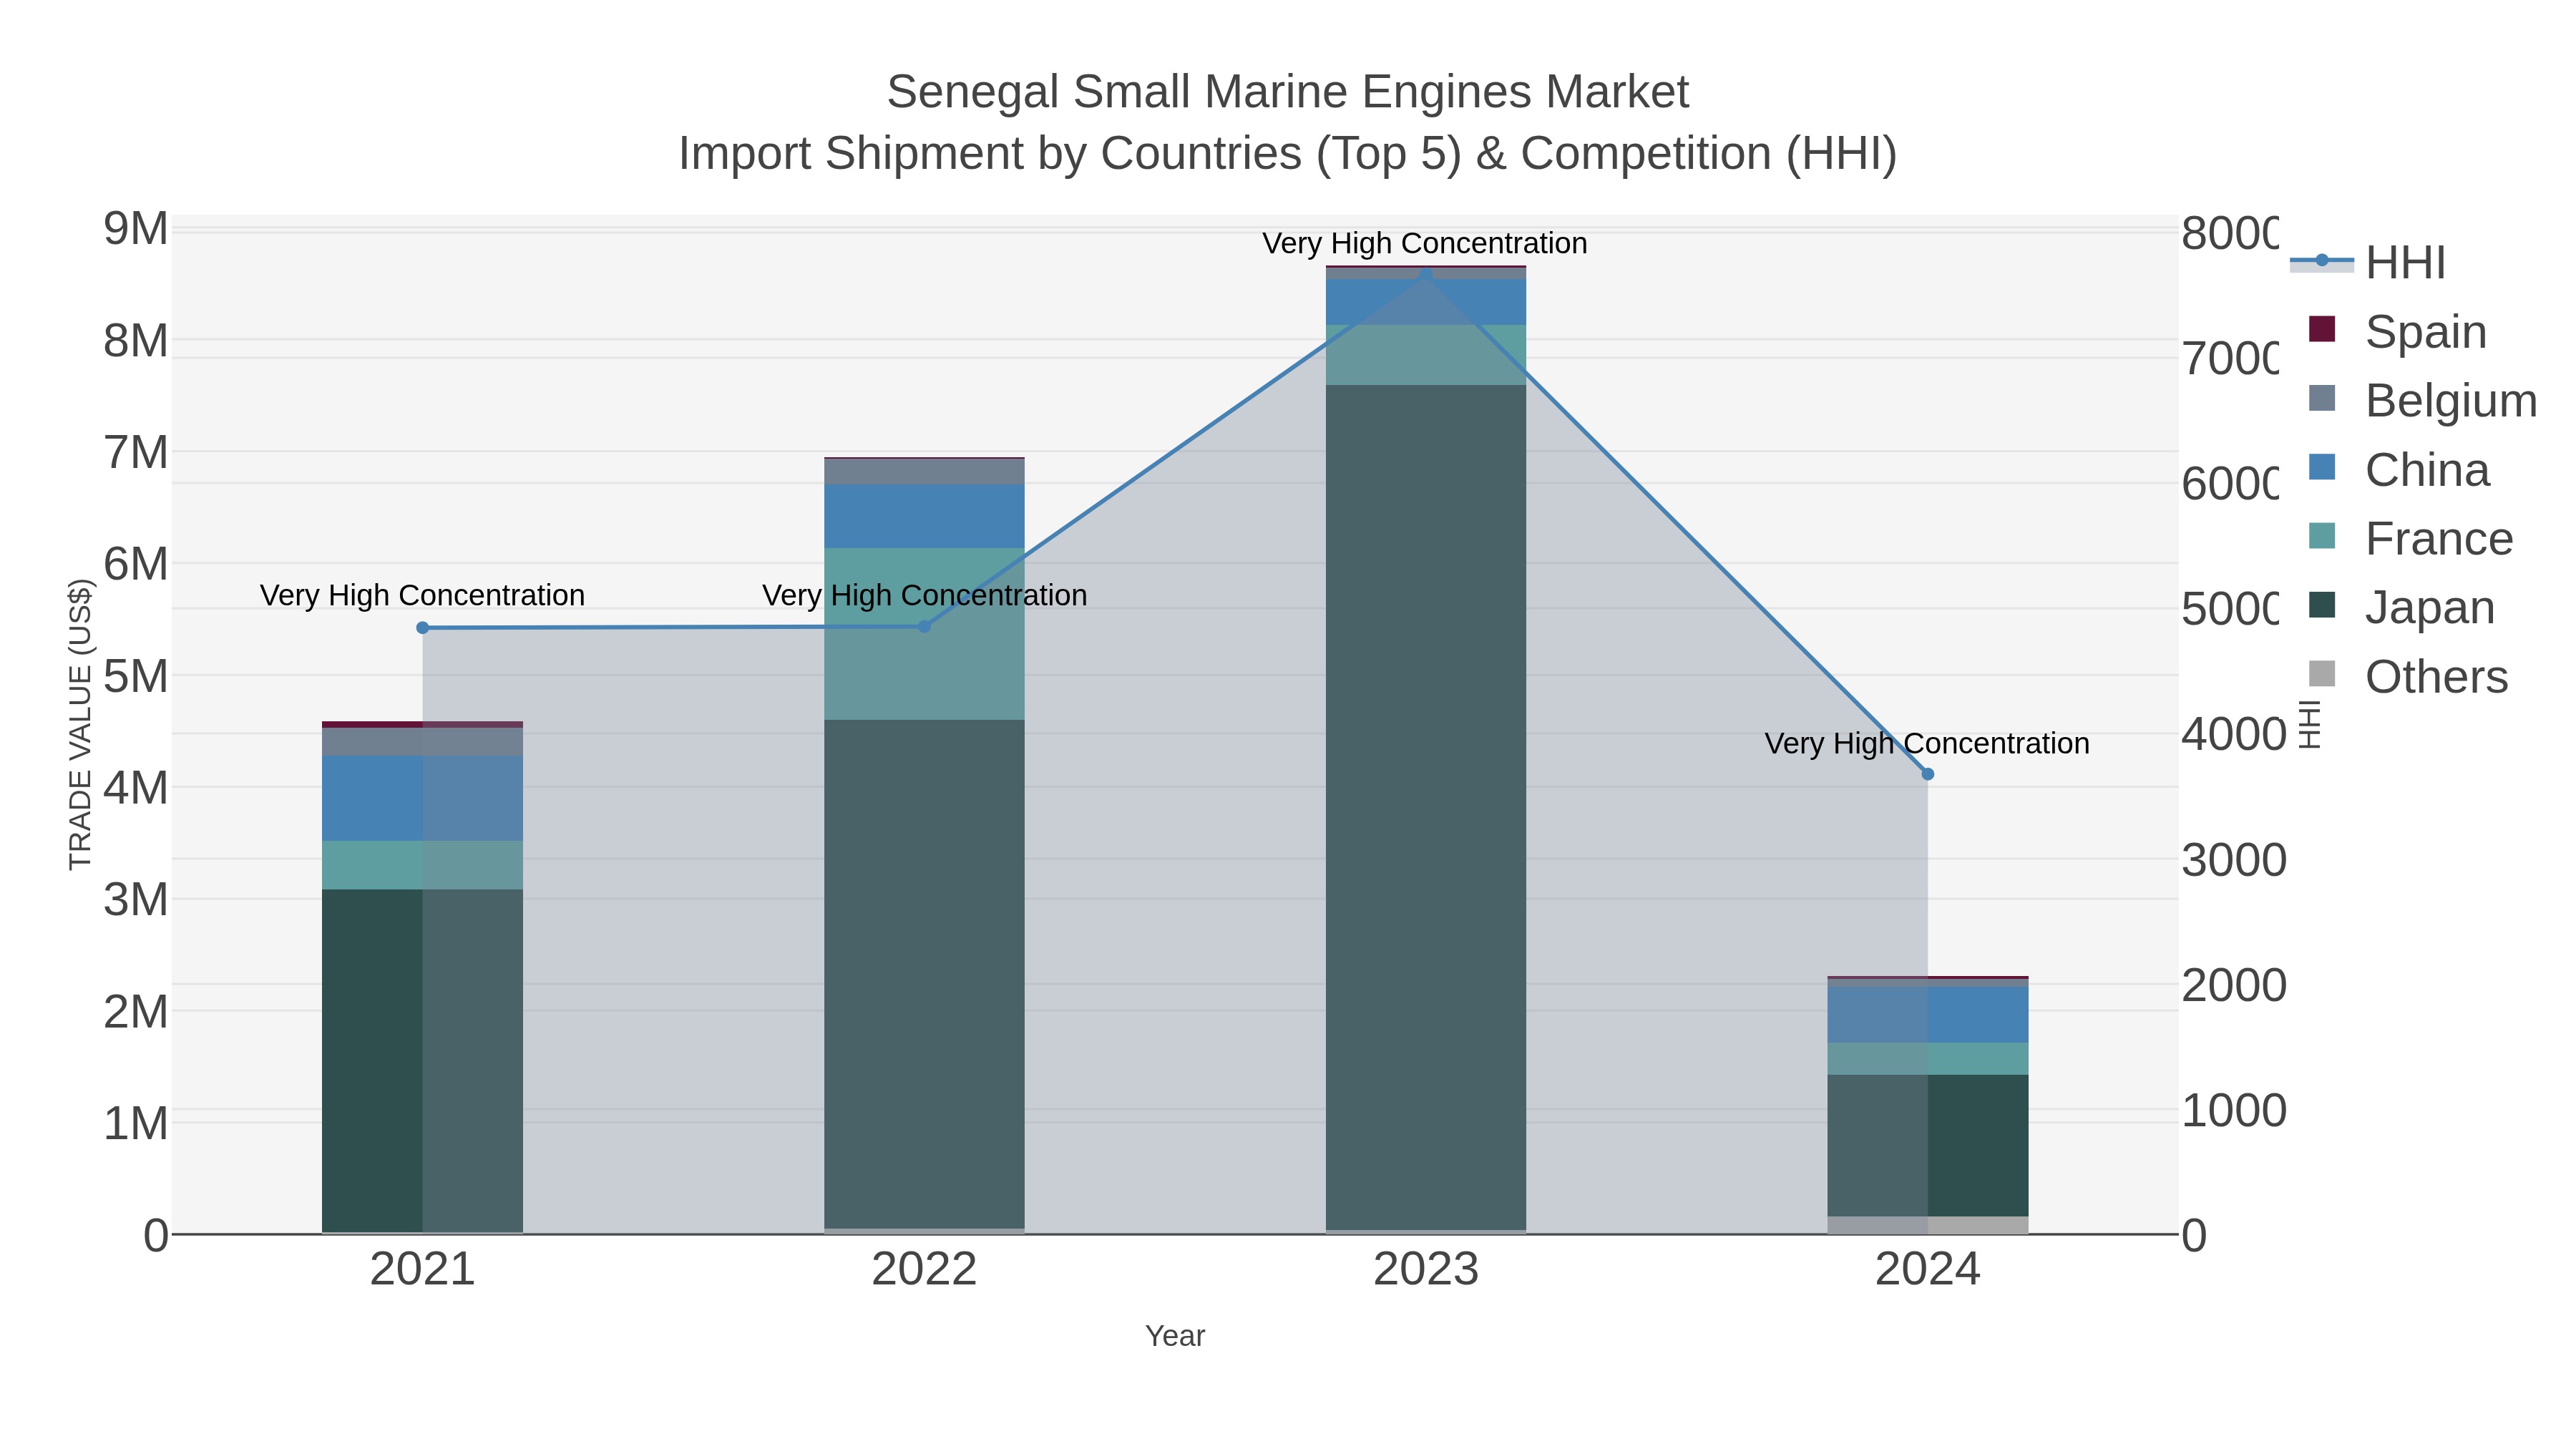The width and height of the screenshot is (2576, 1449).
Task: Select the 2021 China bar segment
Action: 423,798
